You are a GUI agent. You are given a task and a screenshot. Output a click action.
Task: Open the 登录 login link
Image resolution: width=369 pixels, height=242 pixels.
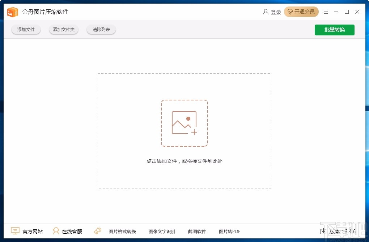coord(276,12)
